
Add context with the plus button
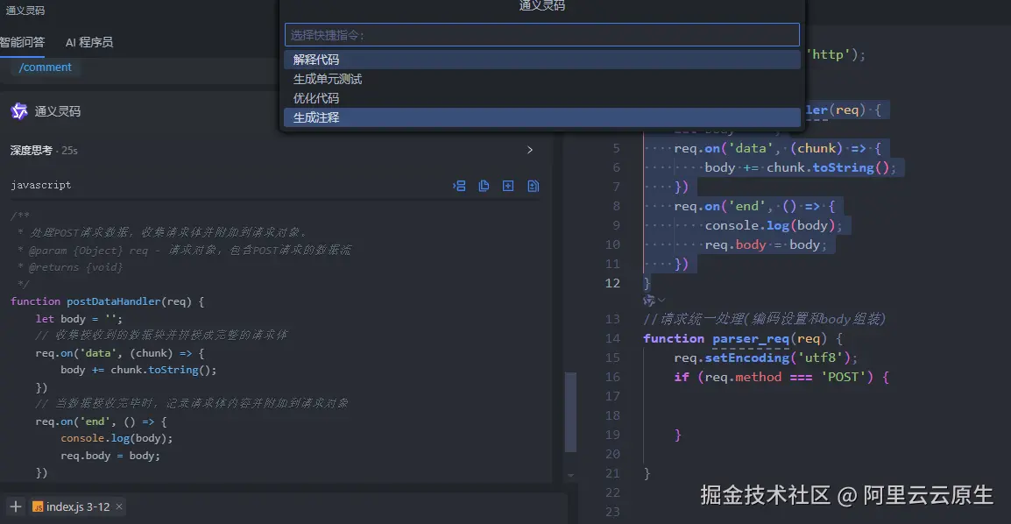[x=16, y=506]
